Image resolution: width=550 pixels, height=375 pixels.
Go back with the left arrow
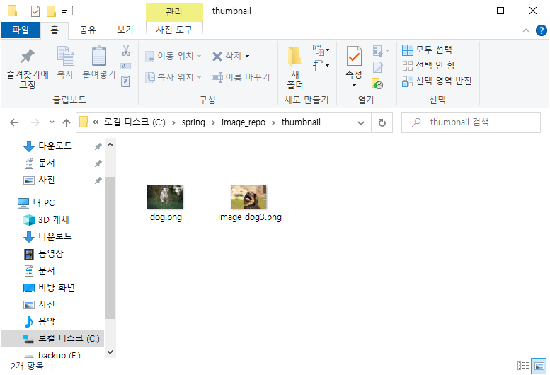pyautogui.click(x=14, y=122)
